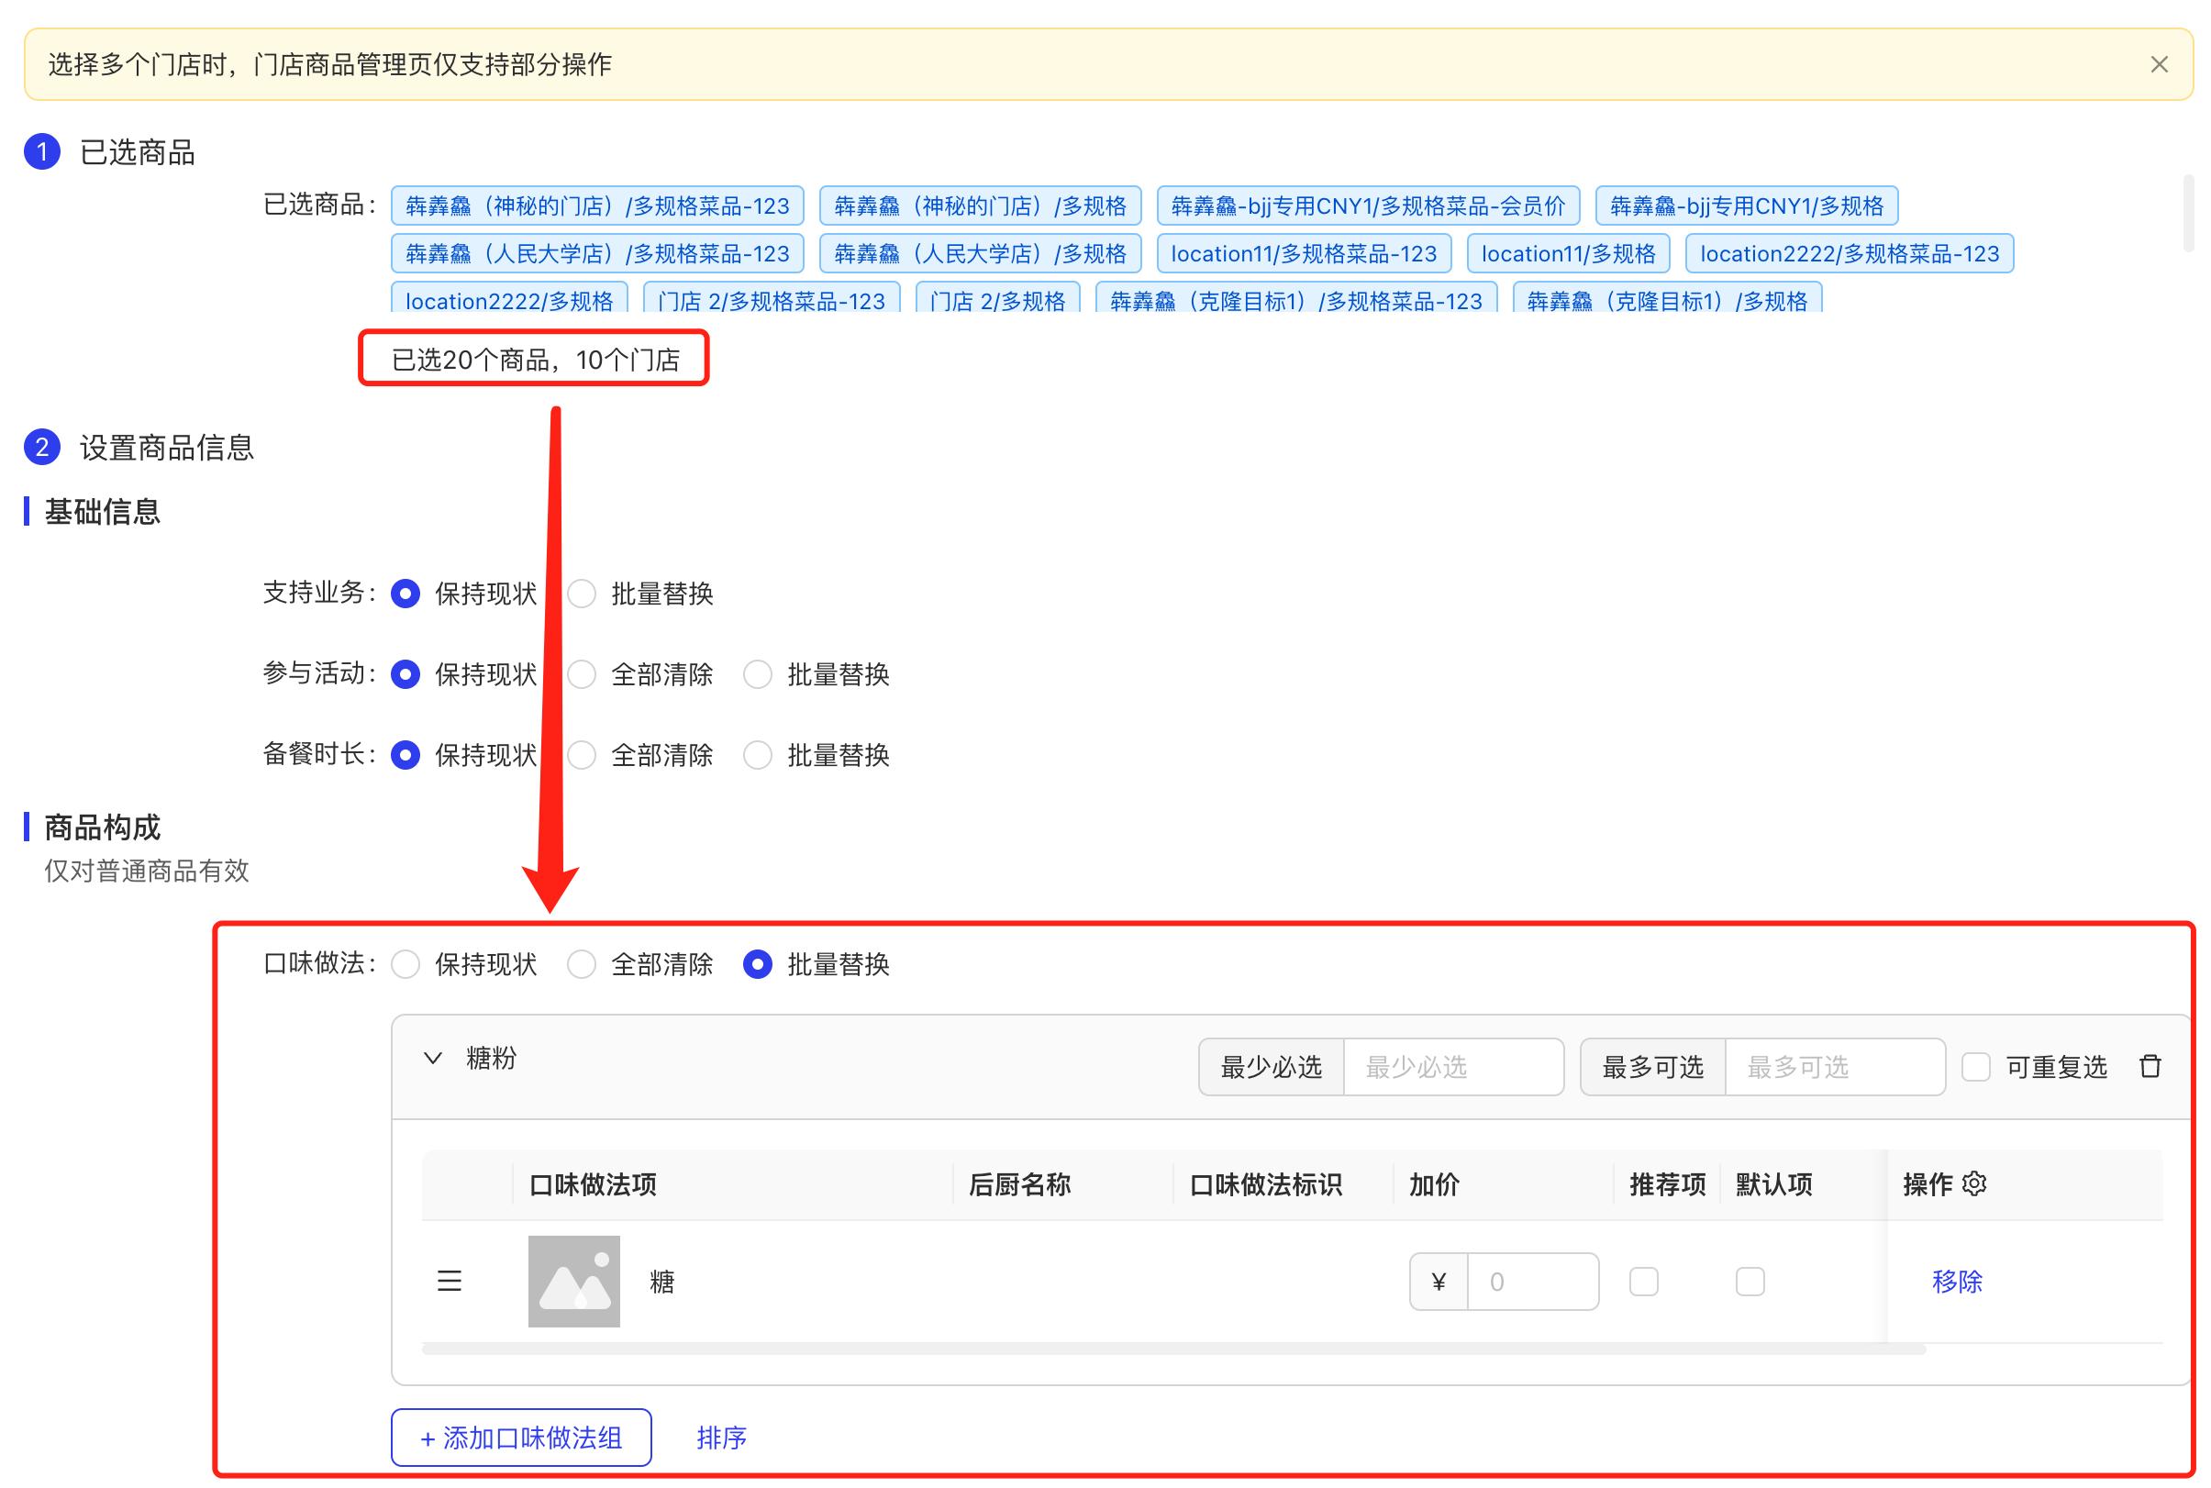Collapse the 糖粉 flavor group chevron
This screenshot has width=2211, height=1488.
433,1058
